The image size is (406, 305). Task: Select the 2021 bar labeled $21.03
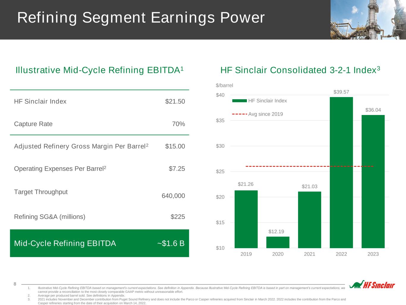[309, 220]
